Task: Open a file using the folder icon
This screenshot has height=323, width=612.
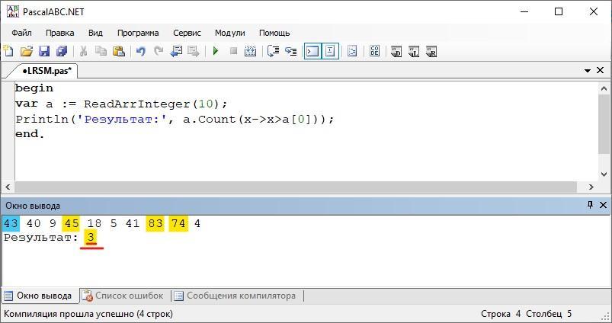Action: tap(26, 51)
